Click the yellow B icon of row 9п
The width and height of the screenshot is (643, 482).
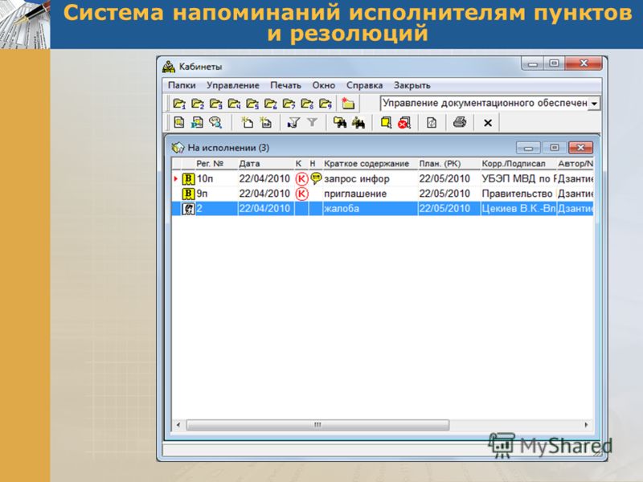pos(188,194)
